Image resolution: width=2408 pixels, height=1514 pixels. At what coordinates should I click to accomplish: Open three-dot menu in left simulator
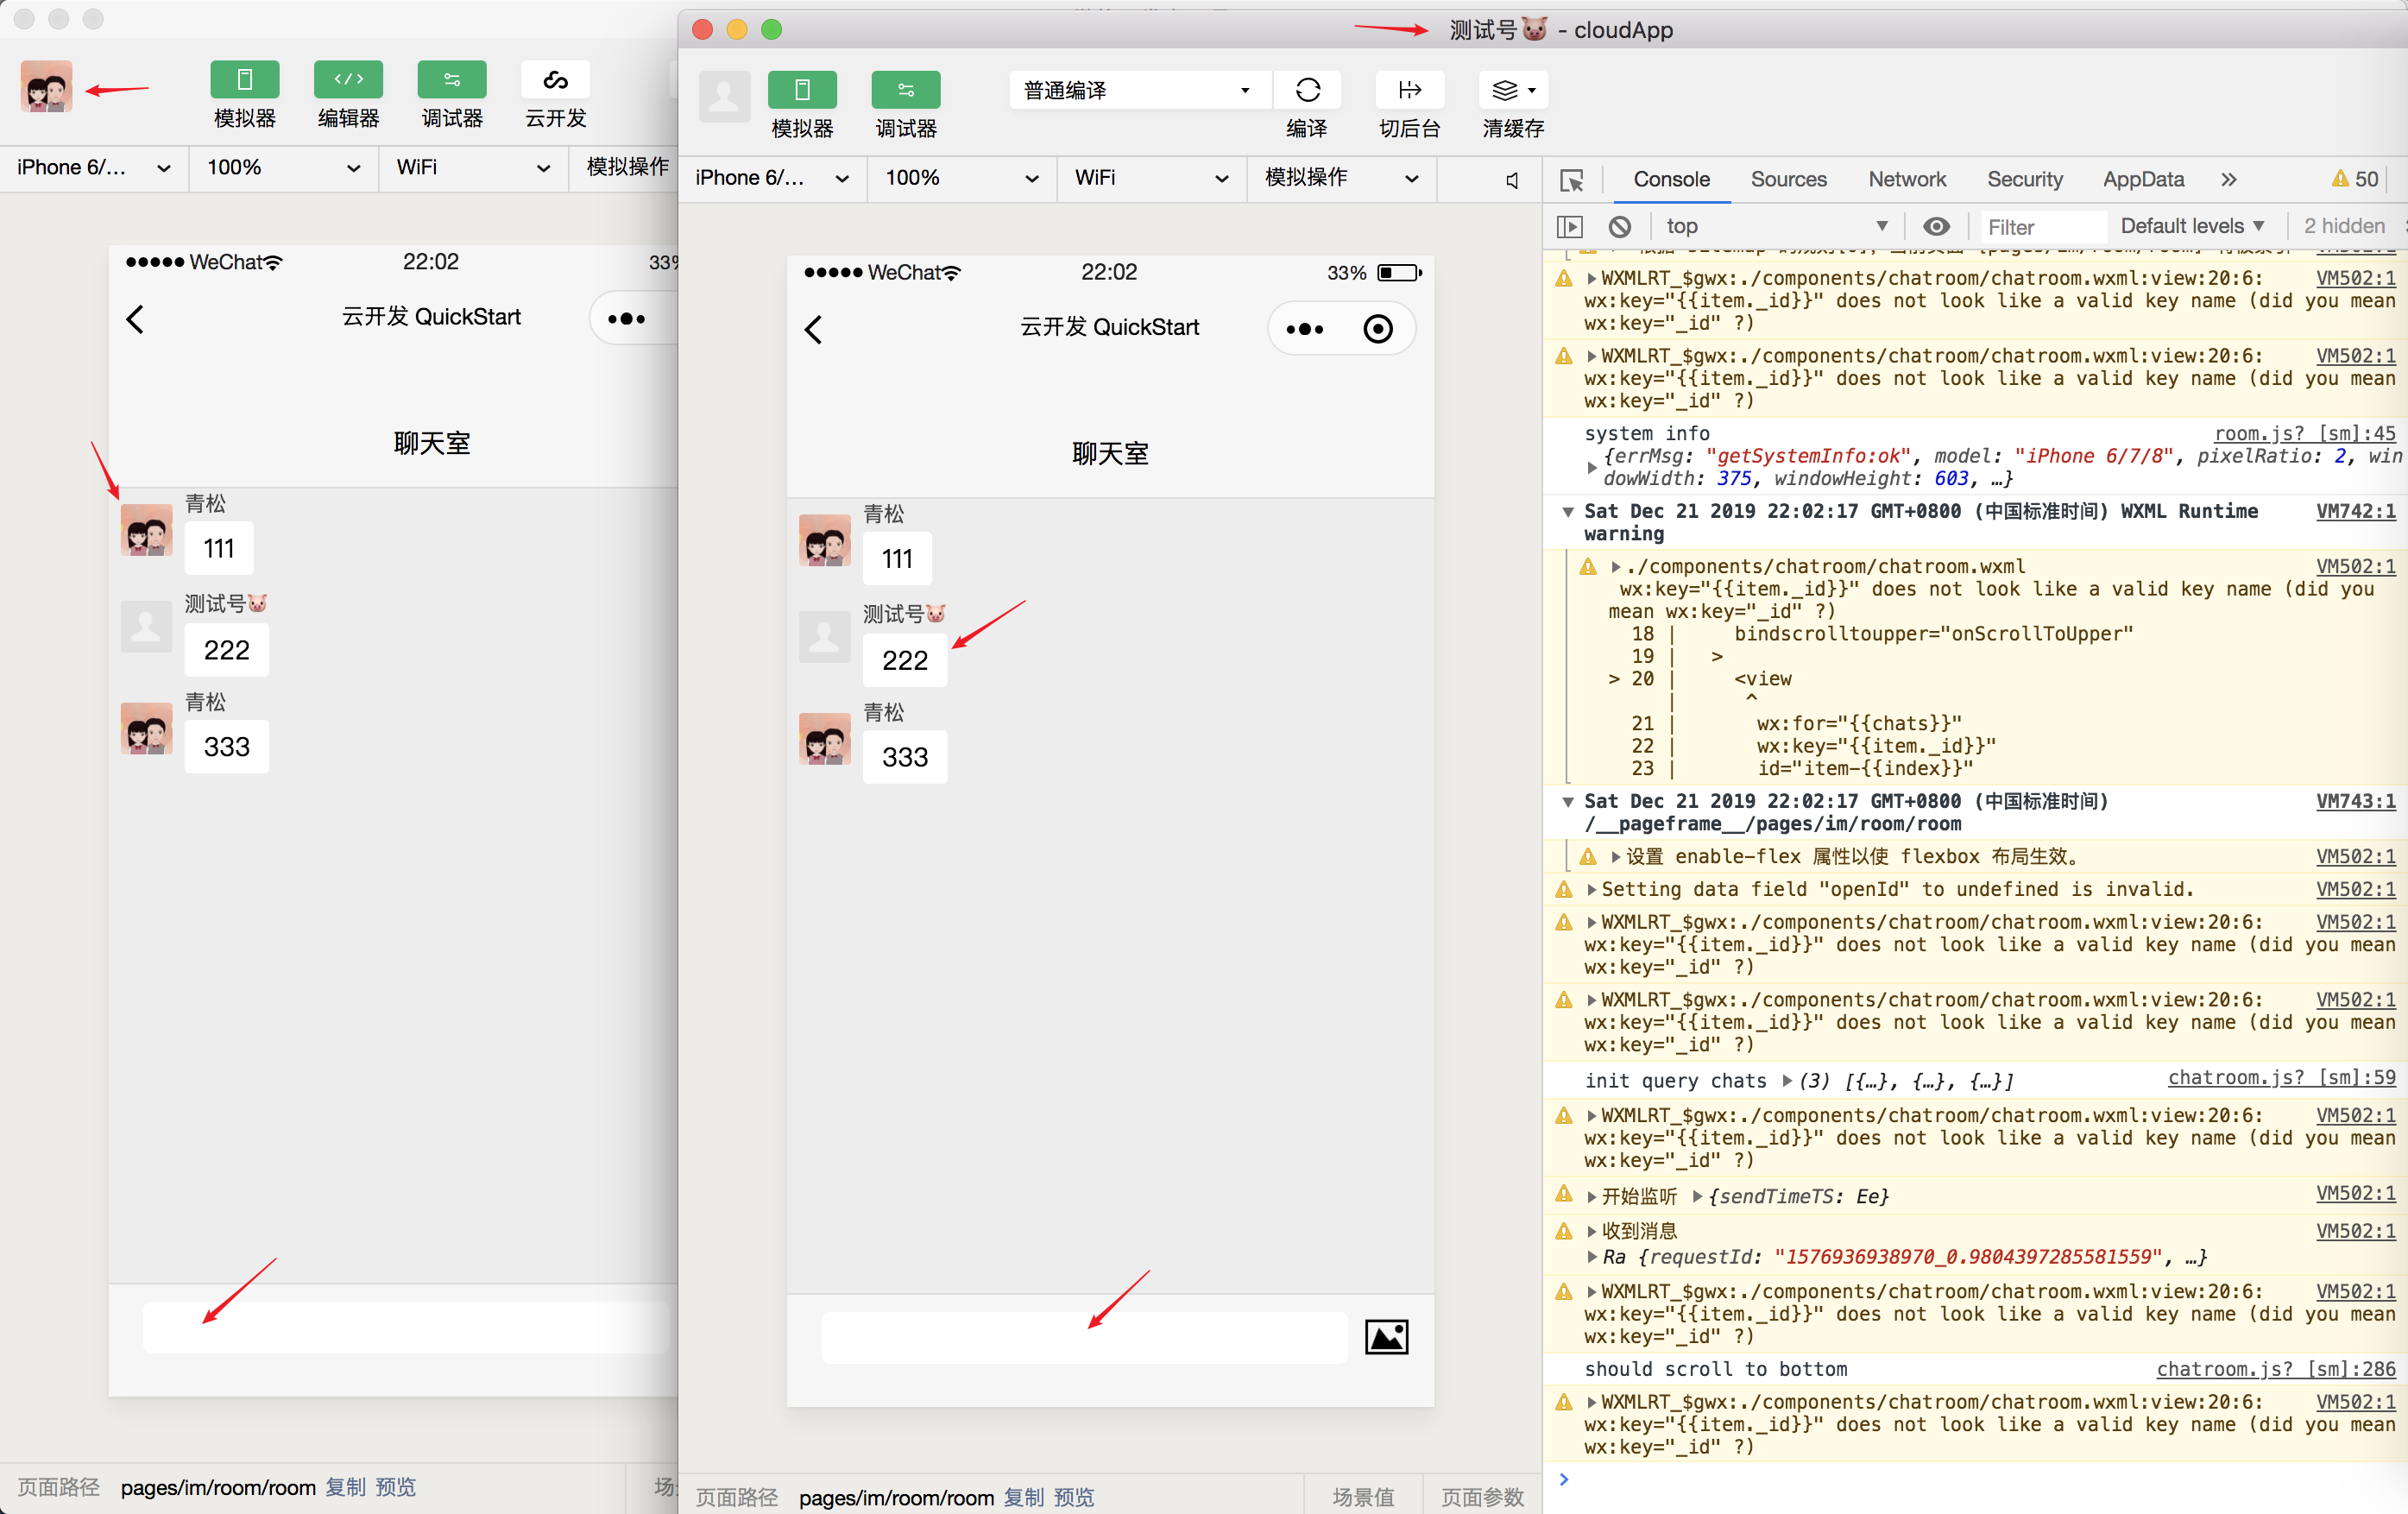[626, 319]
